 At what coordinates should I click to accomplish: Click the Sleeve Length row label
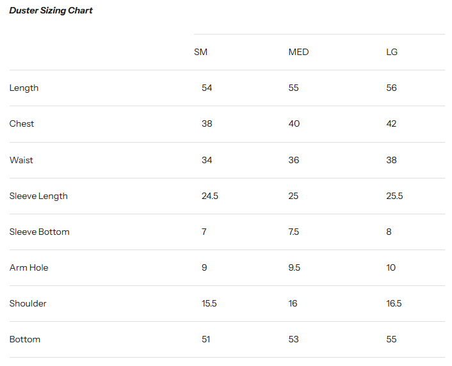[x=38, y=196]
